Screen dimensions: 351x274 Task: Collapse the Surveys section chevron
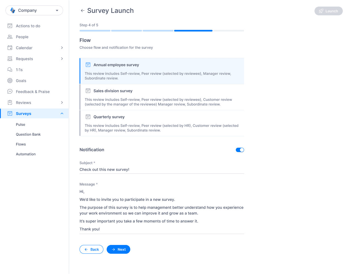62,113
